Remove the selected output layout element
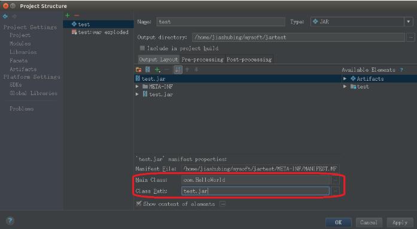Image resolution: width=417 pixels, height=229 pixels. pyautogui.click(x=166, y=70)
